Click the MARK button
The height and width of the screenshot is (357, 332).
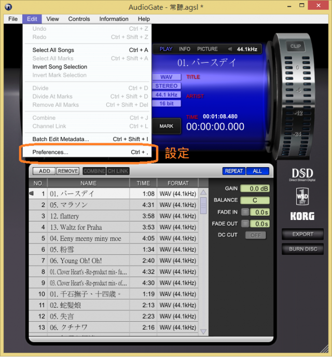(x=167, y=126)
